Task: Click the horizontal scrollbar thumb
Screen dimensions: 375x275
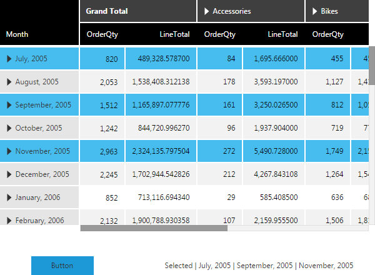Action: click(154, 228)
